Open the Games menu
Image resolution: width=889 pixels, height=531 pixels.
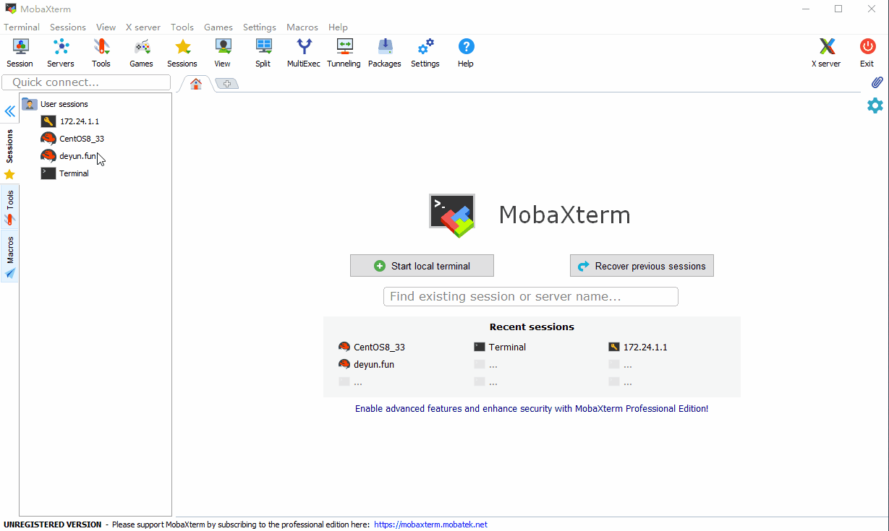tap(218, 27)
